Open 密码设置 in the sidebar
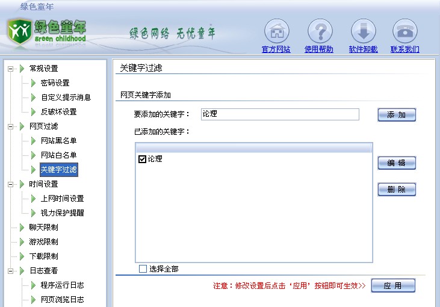The width and height of the screenshot is (440, 307). click(x=55, y=83)
